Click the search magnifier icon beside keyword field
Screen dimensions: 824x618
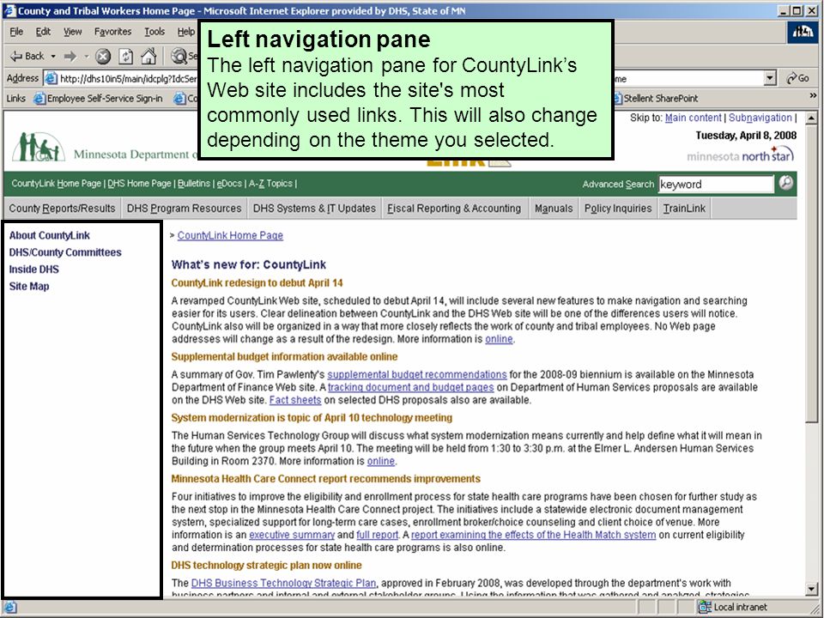(x=786, y=183)
